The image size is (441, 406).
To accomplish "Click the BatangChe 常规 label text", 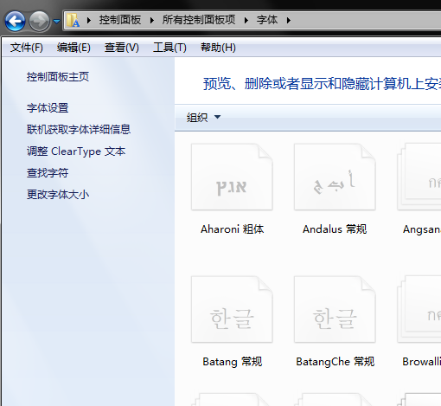I will click(x=336, y=362).
